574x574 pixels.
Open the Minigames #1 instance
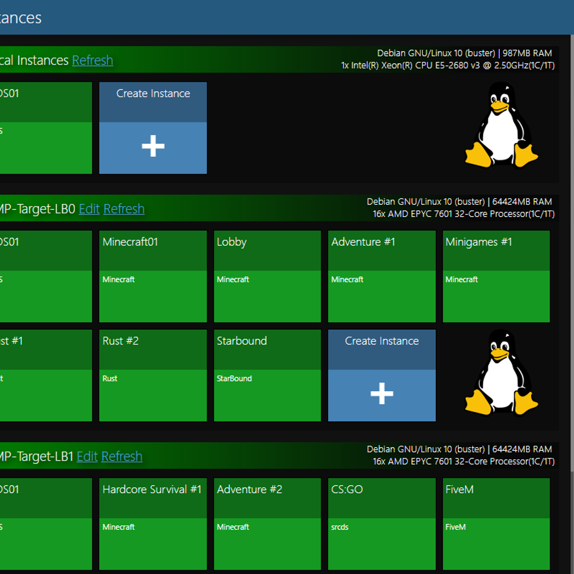496,276
